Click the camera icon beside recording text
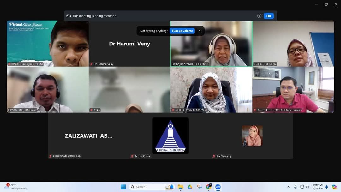The width and height of the screenshot is (341, 192). 69,16
